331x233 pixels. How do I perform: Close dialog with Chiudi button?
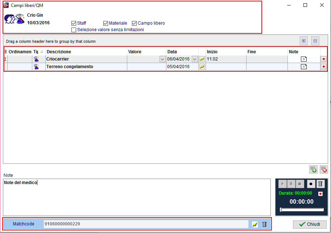[310, 224]
